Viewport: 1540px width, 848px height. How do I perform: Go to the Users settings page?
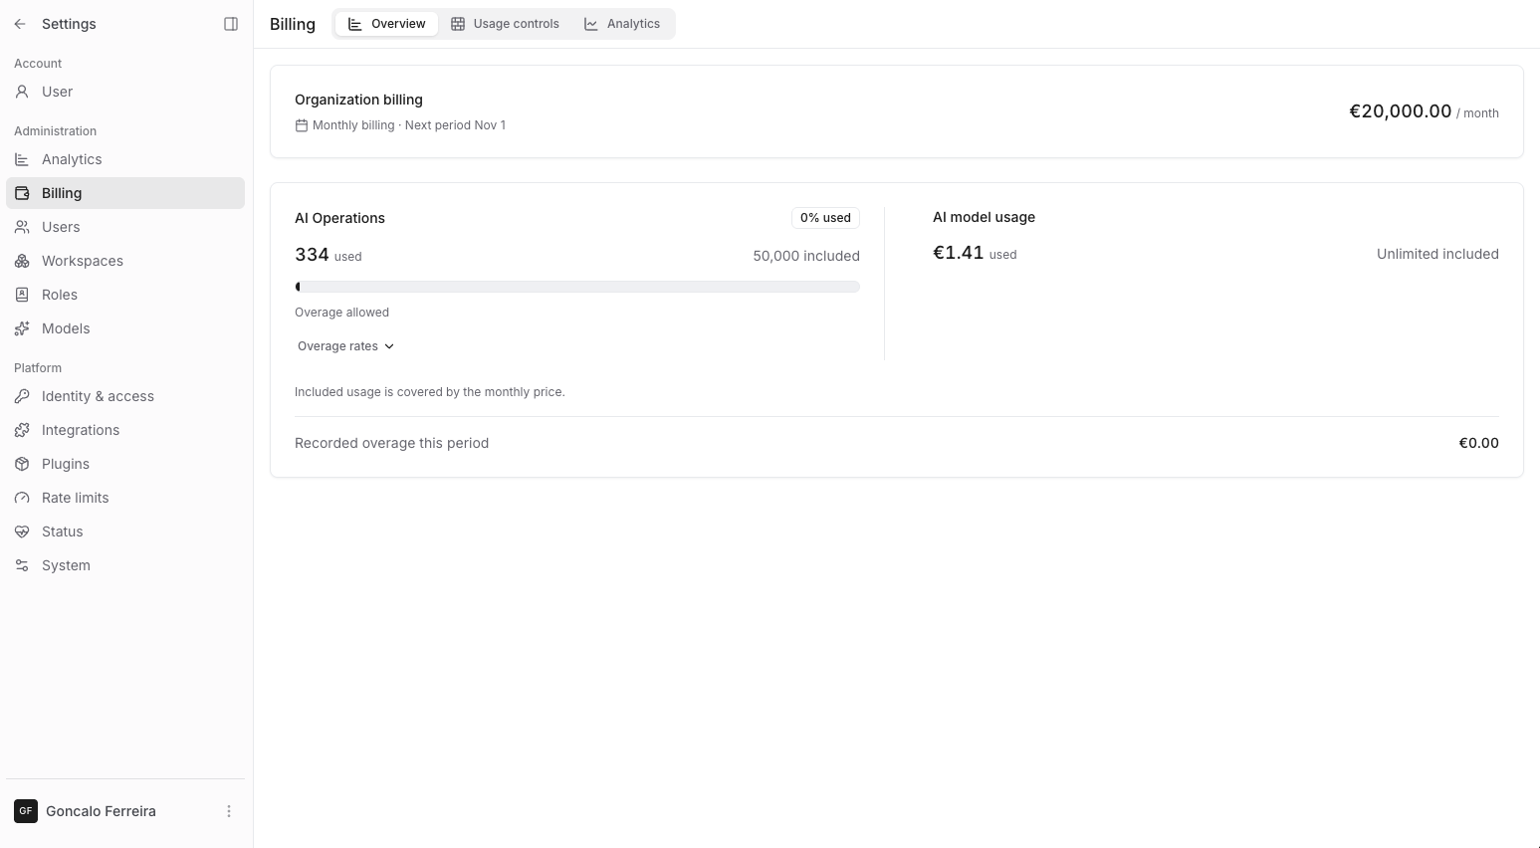tap(125, 227)
